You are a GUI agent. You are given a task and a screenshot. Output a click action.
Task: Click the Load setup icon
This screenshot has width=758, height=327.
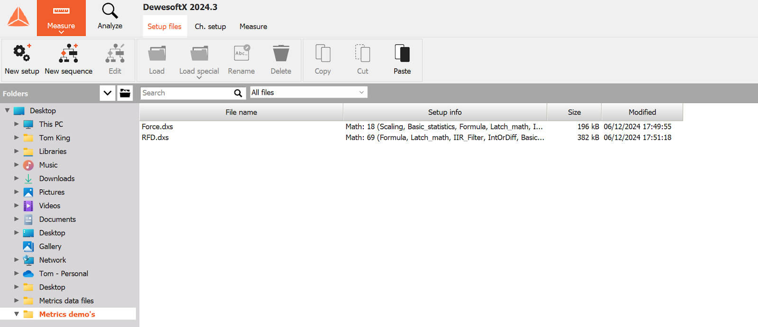pyautogui.click(x=157, y=53)
